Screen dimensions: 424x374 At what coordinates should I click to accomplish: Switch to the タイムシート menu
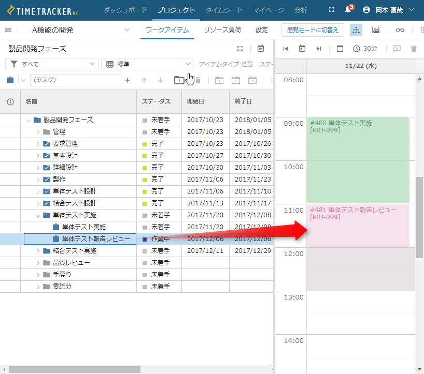(x=223, y=10)
